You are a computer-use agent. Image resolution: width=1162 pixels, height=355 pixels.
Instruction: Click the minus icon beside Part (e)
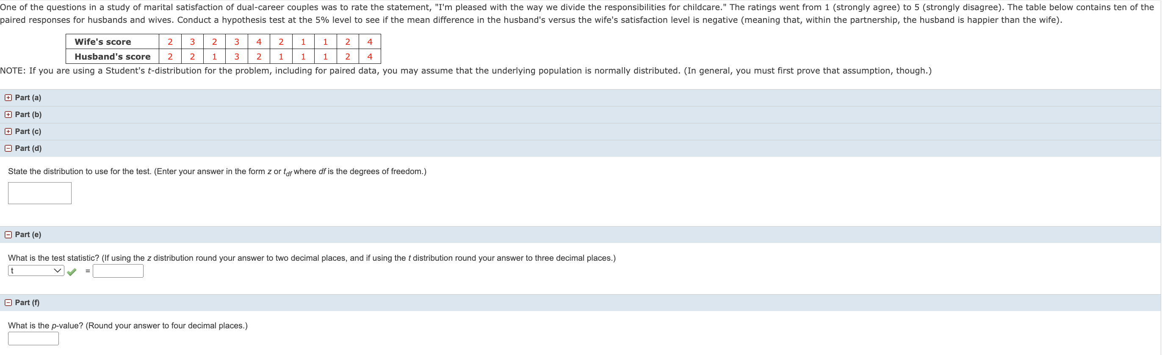tap(8, 235)
